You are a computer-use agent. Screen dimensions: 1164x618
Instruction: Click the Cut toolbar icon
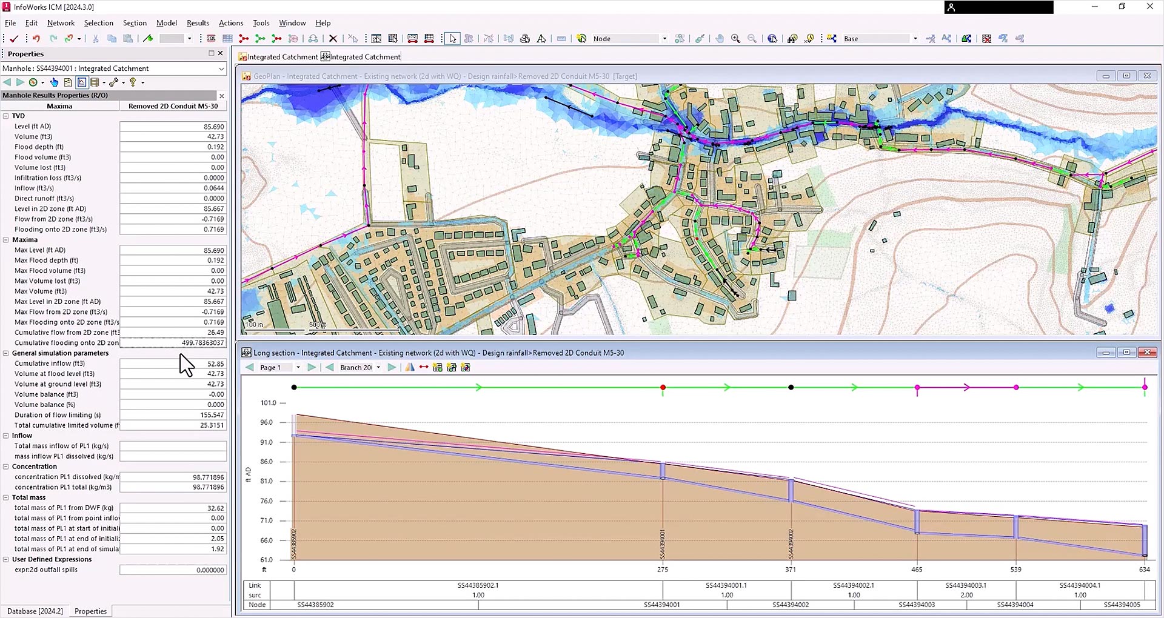[95, 38]
